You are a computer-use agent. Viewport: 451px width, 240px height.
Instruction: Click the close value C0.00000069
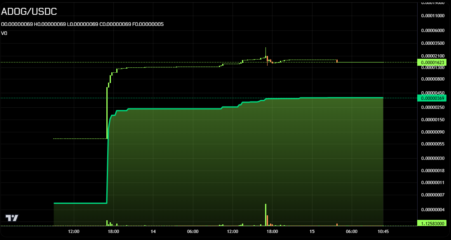coord(115,24)
